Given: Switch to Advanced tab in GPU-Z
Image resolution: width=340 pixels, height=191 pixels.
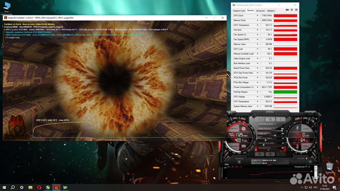Looking at the screenshot, I should 260,10.
